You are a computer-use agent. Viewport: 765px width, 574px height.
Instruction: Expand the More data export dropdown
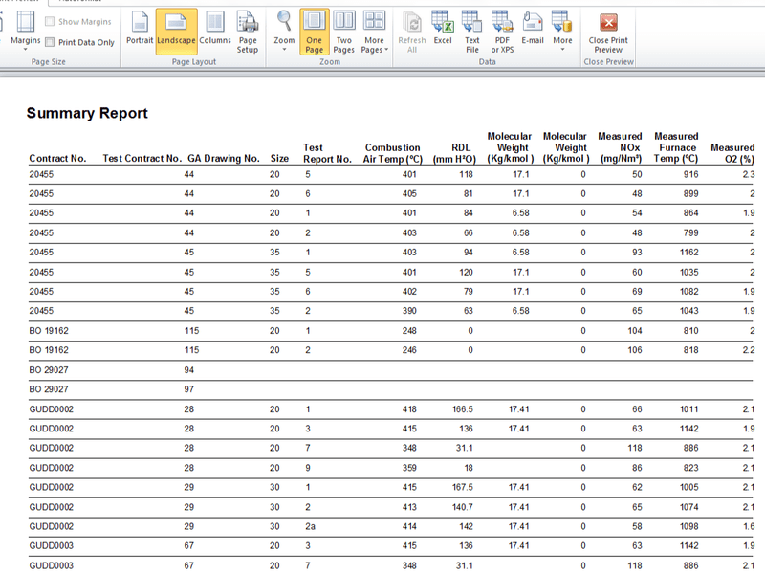click(562, 31)
